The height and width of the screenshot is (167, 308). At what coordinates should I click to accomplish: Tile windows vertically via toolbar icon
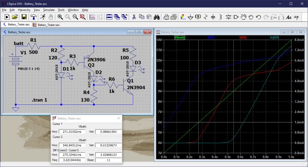pos(117,17)
